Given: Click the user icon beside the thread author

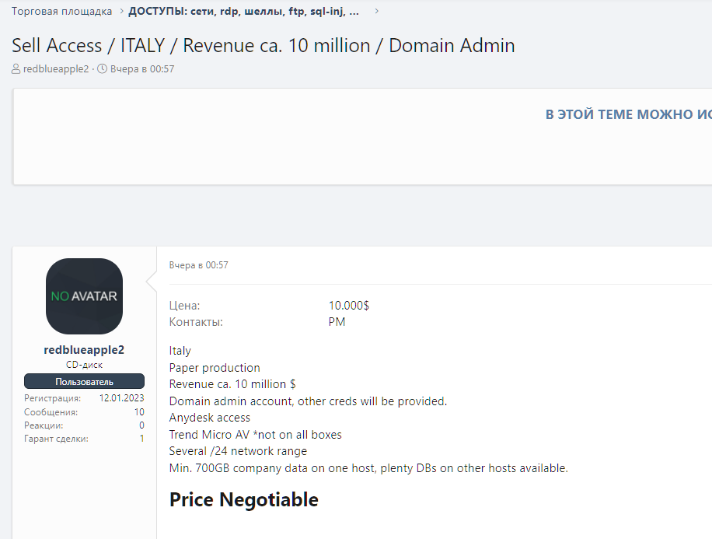Looking at the screenshot, I should [16, 69].
